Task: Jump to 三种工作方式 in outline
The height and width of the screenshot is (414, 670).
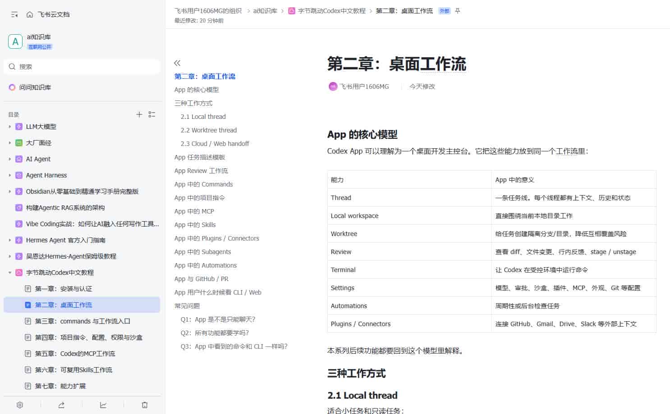Action: (x=193, y=103)
